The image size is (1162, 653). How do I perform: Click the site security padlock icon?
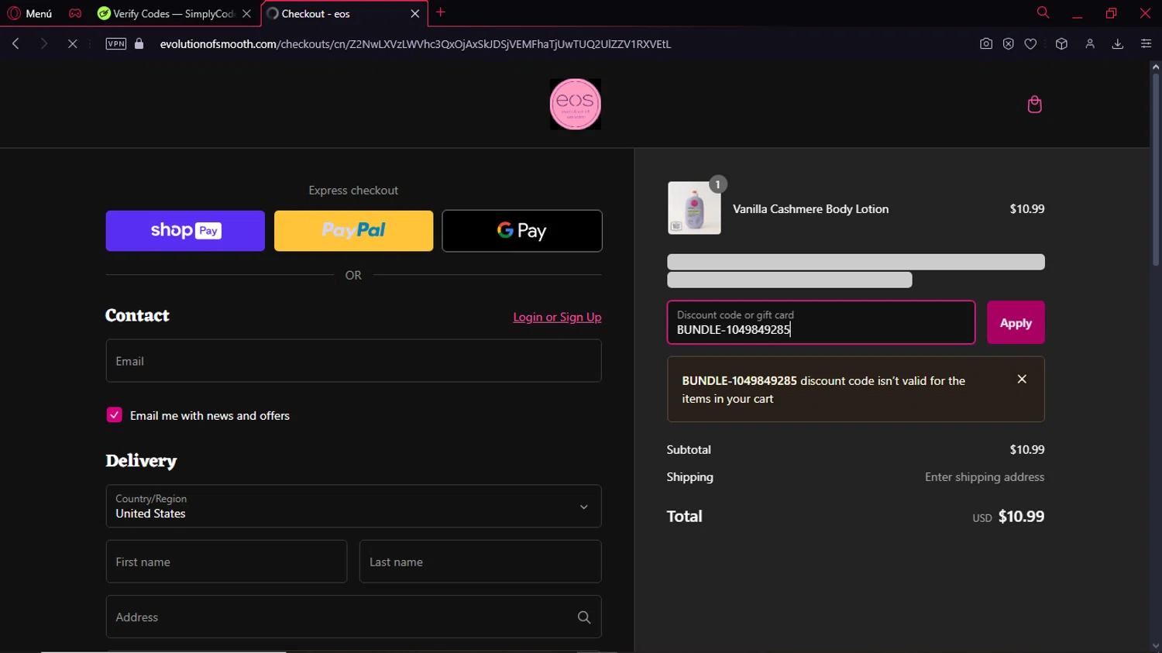139,44
